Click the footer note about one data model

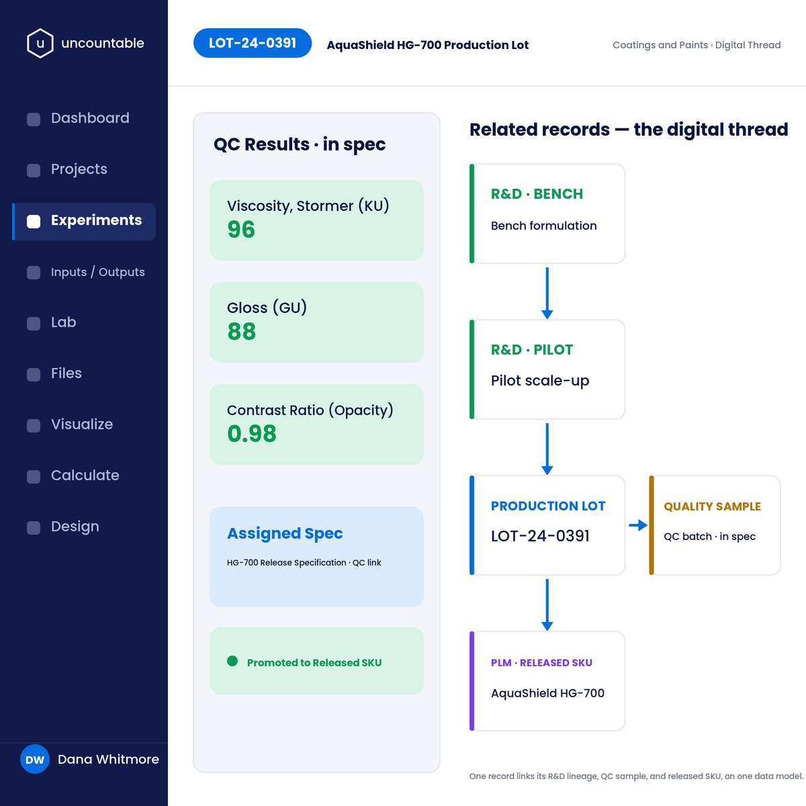[636, 776]
